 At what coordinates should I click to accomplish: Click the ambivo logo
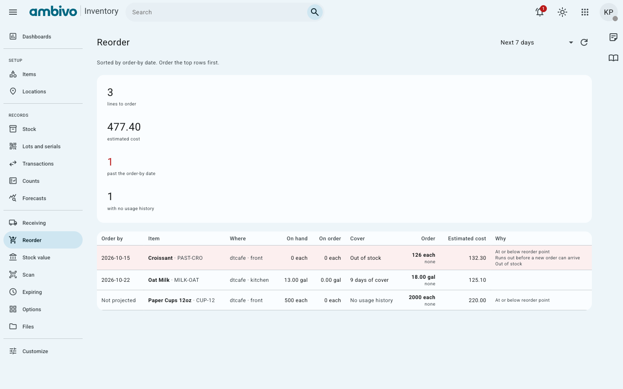pos(53,12)
